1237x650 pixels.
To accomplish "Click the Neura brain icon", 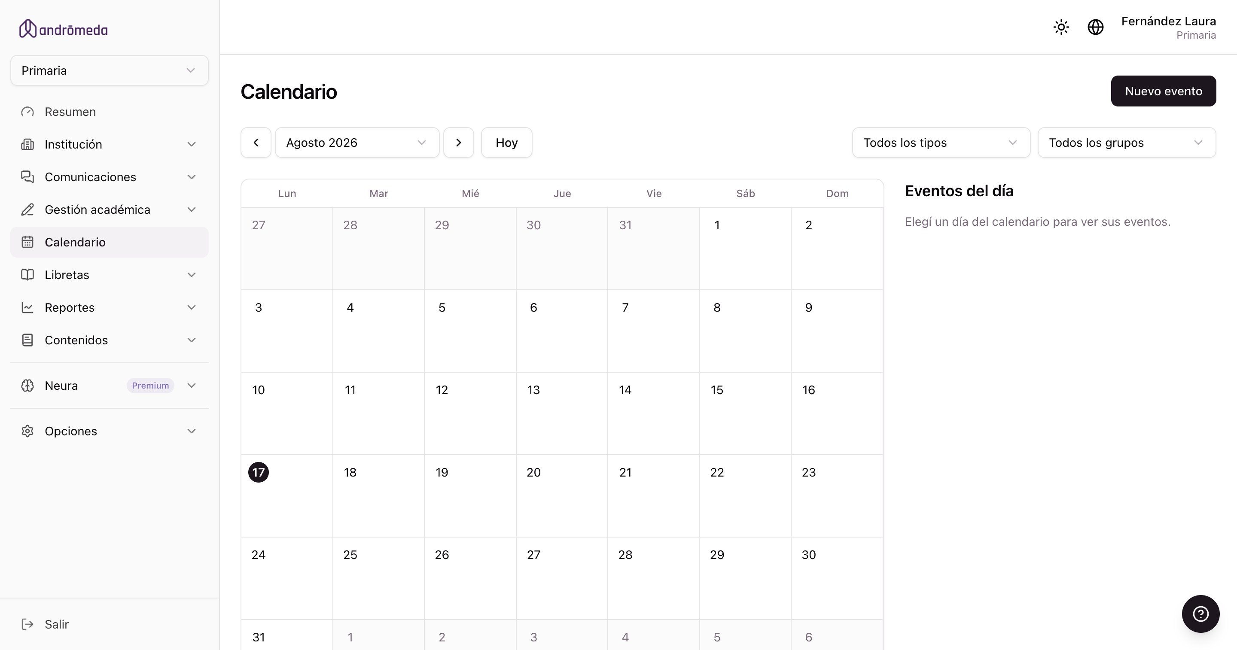I will (27, 386).
